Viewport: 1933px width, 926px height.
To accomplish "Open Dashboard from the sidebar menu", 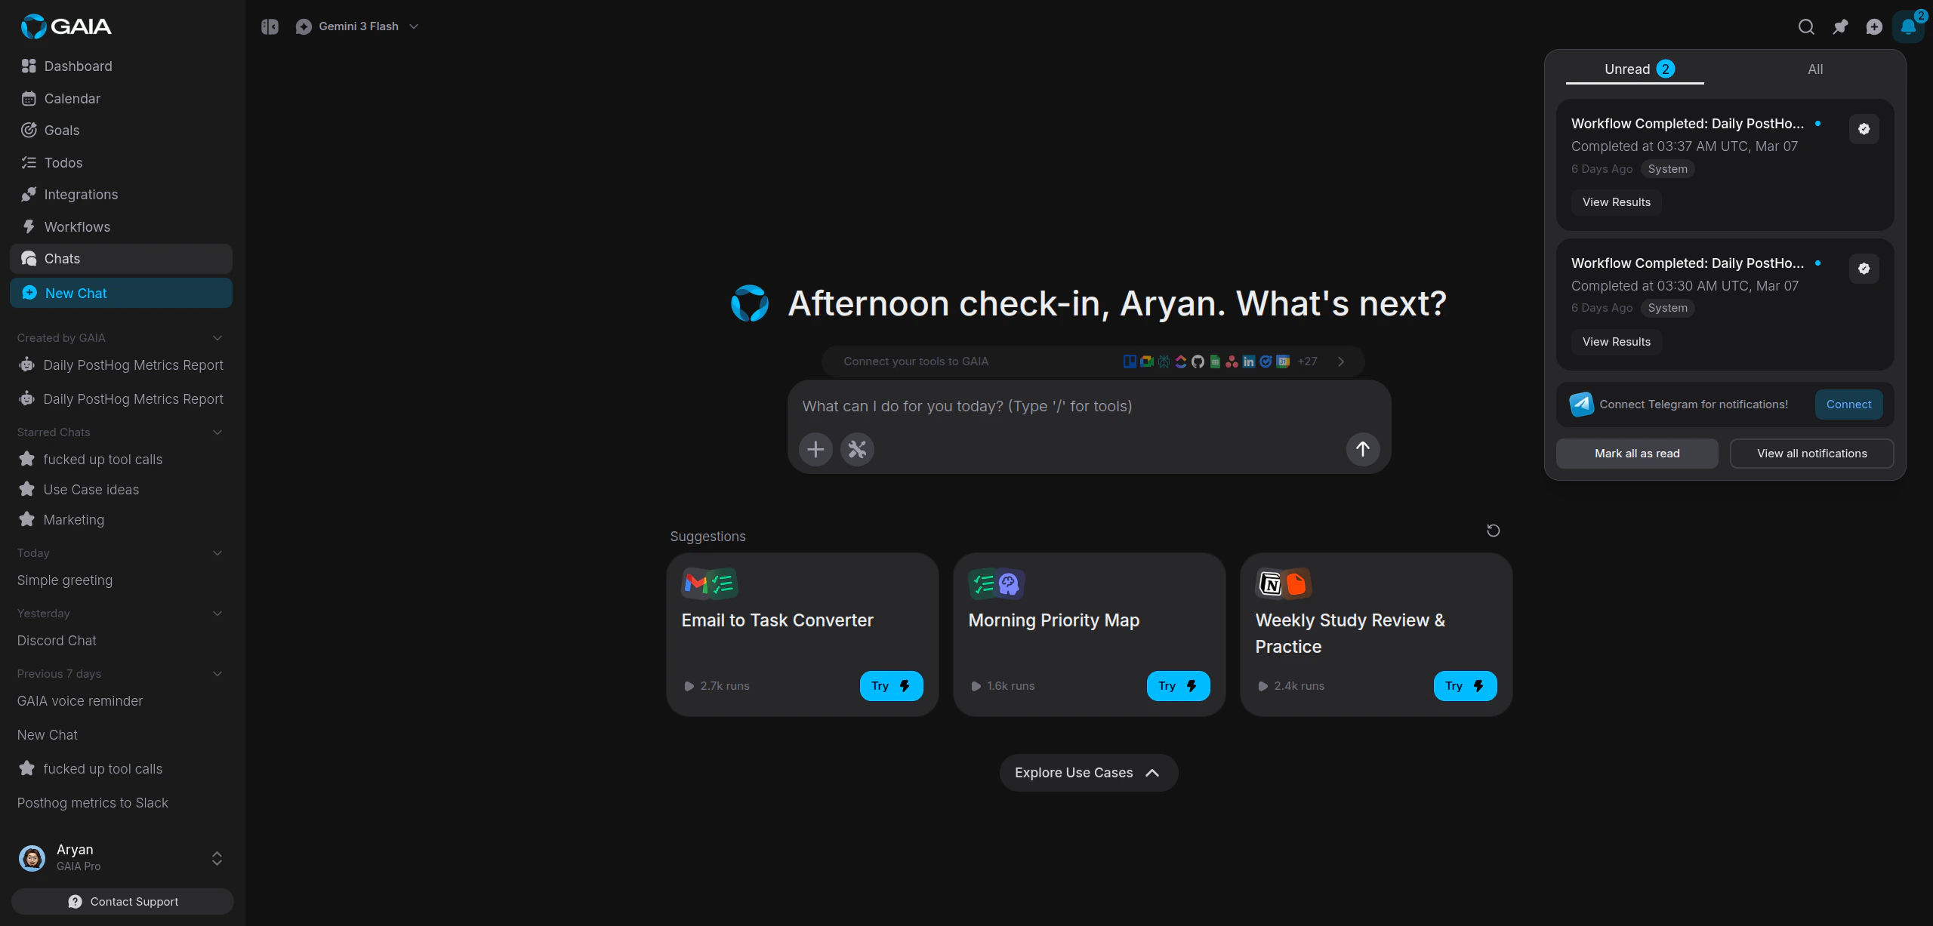I will point(78,66).
